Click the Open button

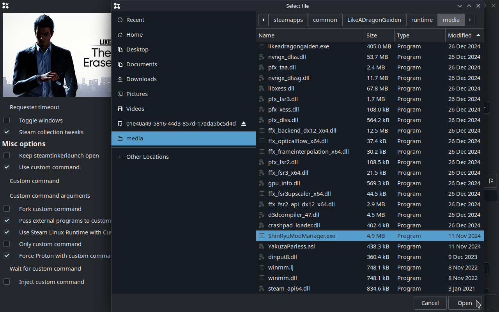[x=465, y=303]
